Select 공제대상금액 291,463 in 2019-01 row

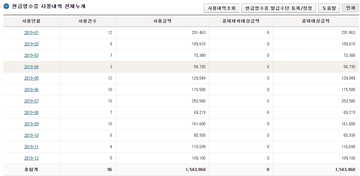348,33
